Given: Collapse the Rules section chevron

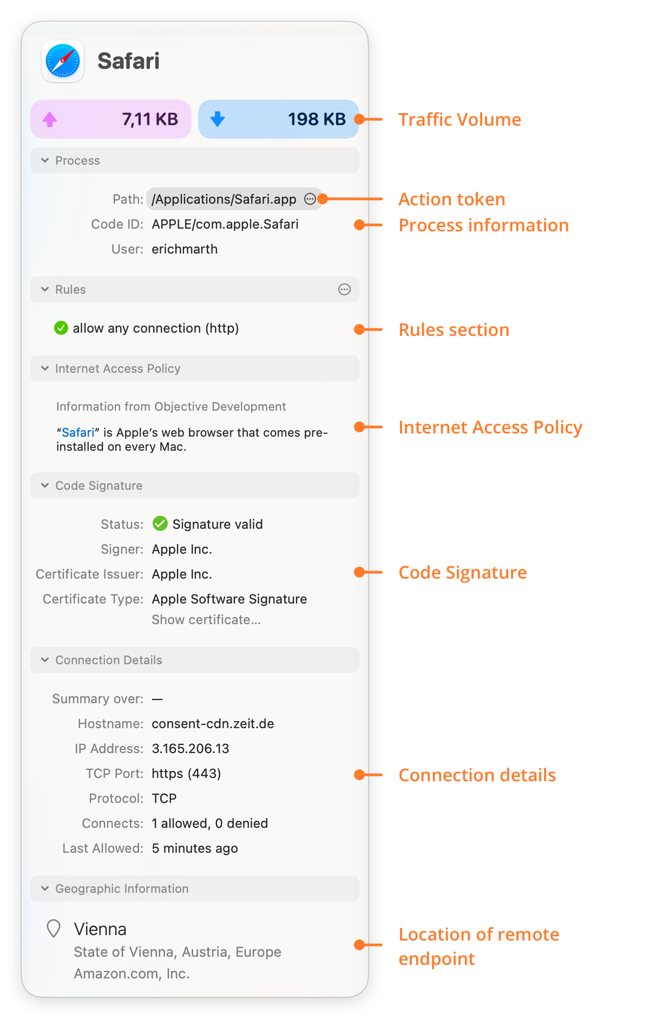Looking at the screenshot, I should click(45, 289).
